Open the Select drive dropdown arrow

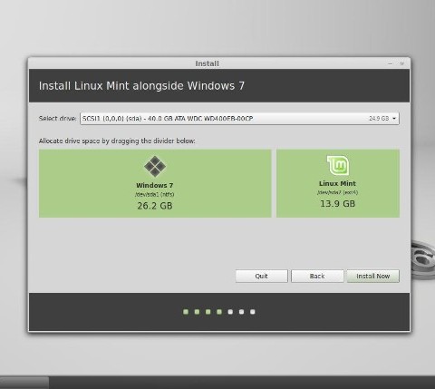tap(394, 119)
